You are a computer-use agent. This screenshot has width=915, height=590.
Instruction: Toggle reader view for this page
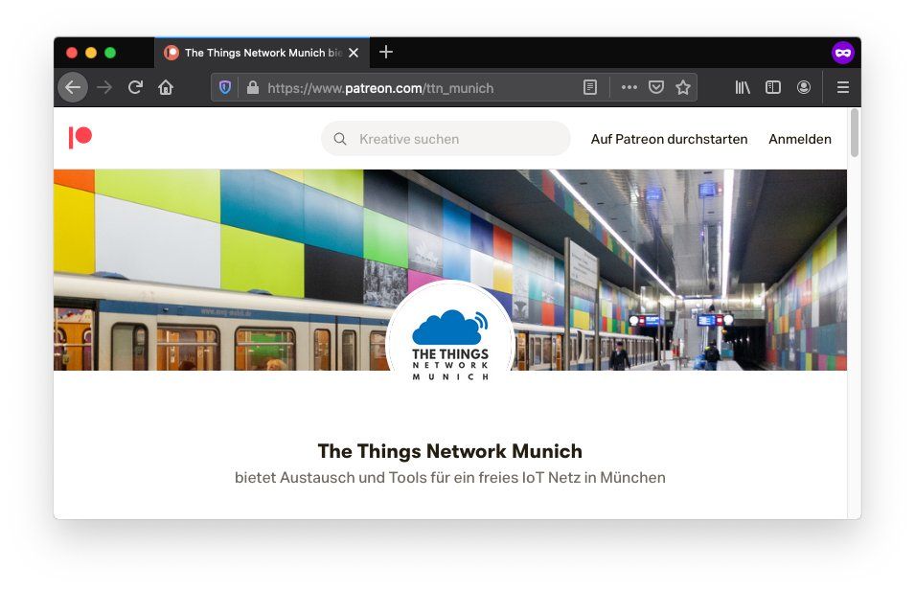(590, 87)
